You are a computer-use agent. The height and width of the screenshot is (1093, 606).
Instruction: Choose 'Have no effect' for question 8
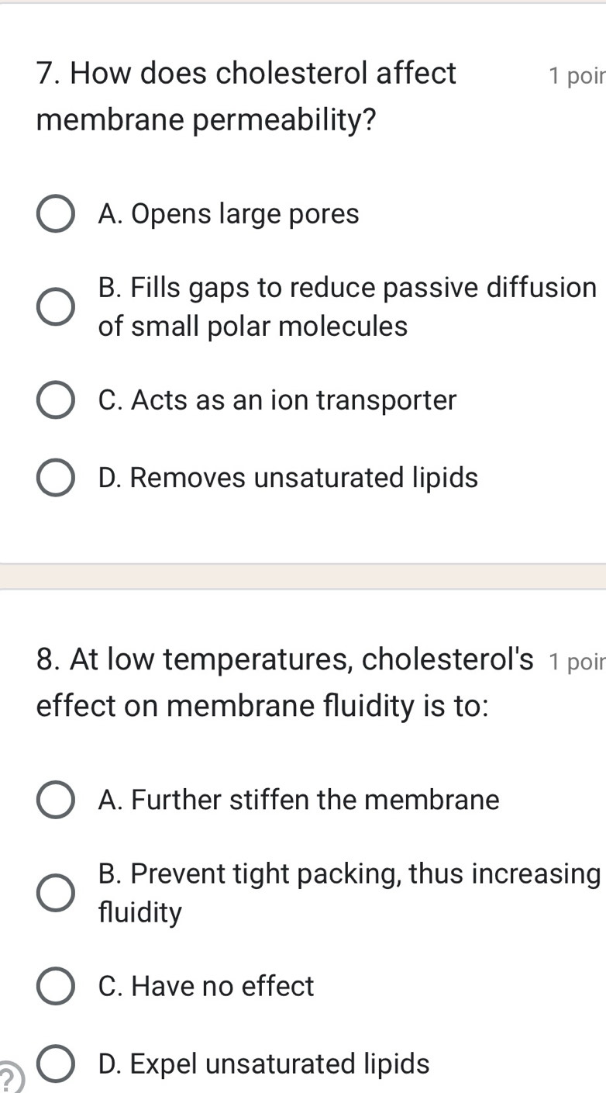54,986
